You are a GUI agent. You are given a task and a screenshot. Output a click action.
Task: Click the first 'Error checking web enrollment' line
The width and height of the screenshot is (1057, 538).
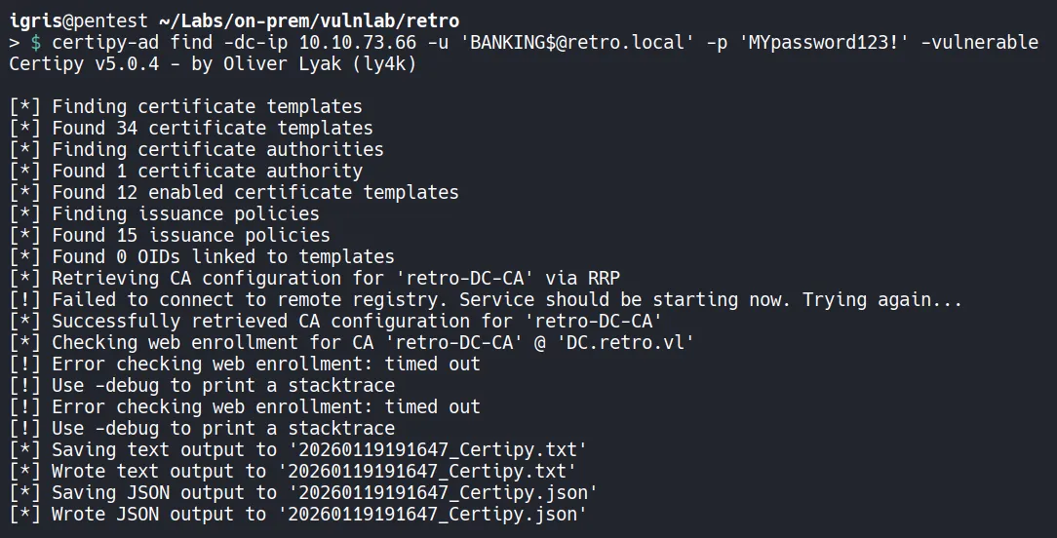coord(265,364)
